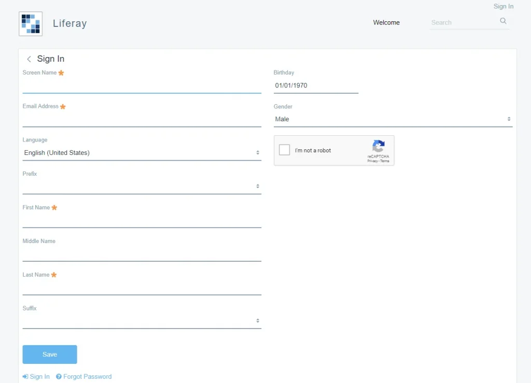This screenshot has height=383, width=531.
Task: Open the Forgot Password link
Action: point(87,376)
